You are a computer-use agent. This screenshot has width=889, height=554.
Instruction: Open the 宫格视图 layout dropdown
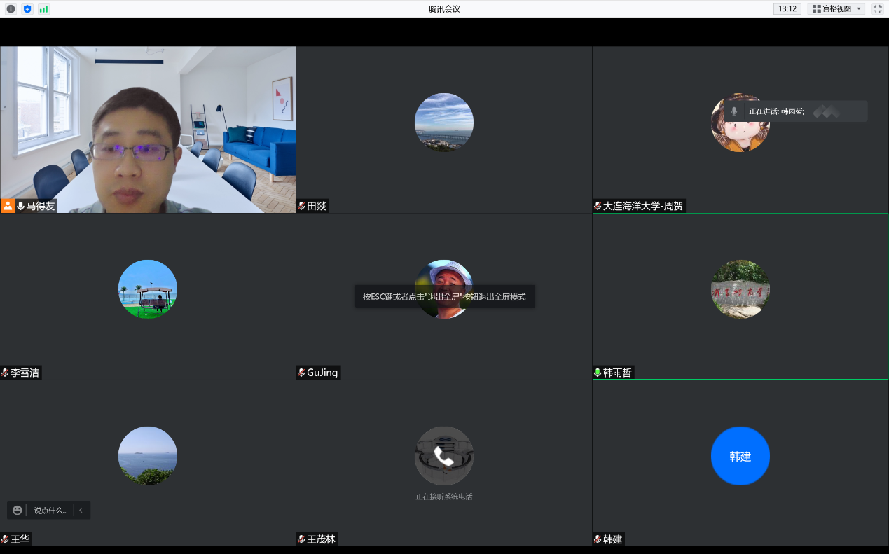tap(836, 9)
